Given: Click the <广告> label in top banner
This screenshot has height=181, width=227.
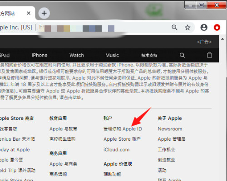Looking at the screenshot, I should pos(204,42).
